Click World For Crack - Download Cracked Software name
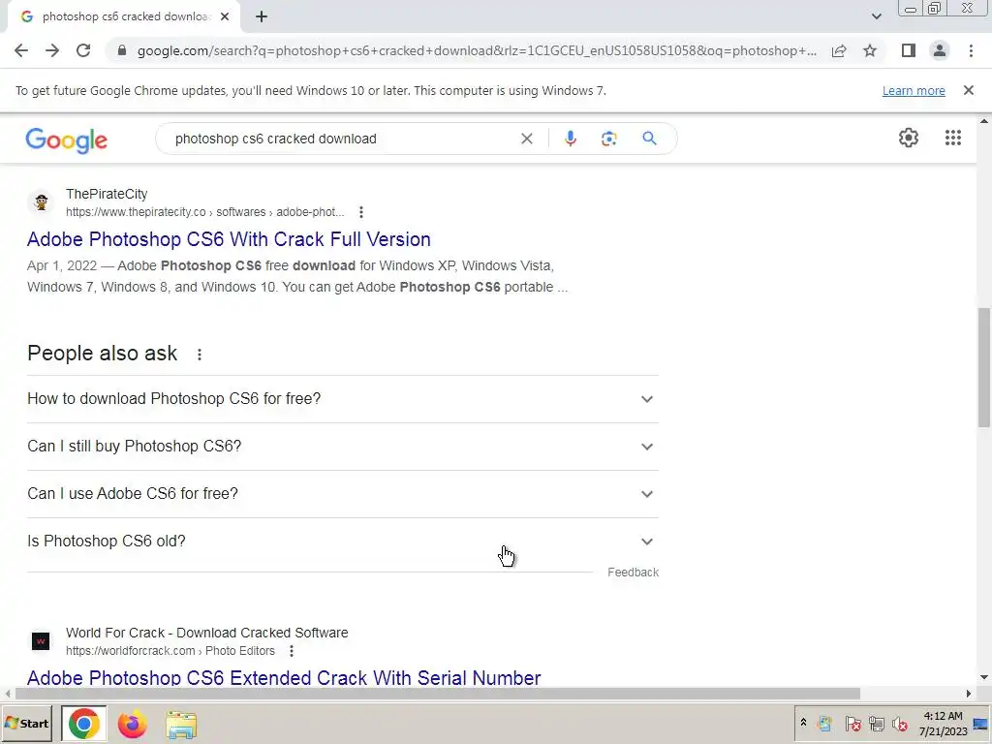This screenshot has width=992, height=744. 207,633
